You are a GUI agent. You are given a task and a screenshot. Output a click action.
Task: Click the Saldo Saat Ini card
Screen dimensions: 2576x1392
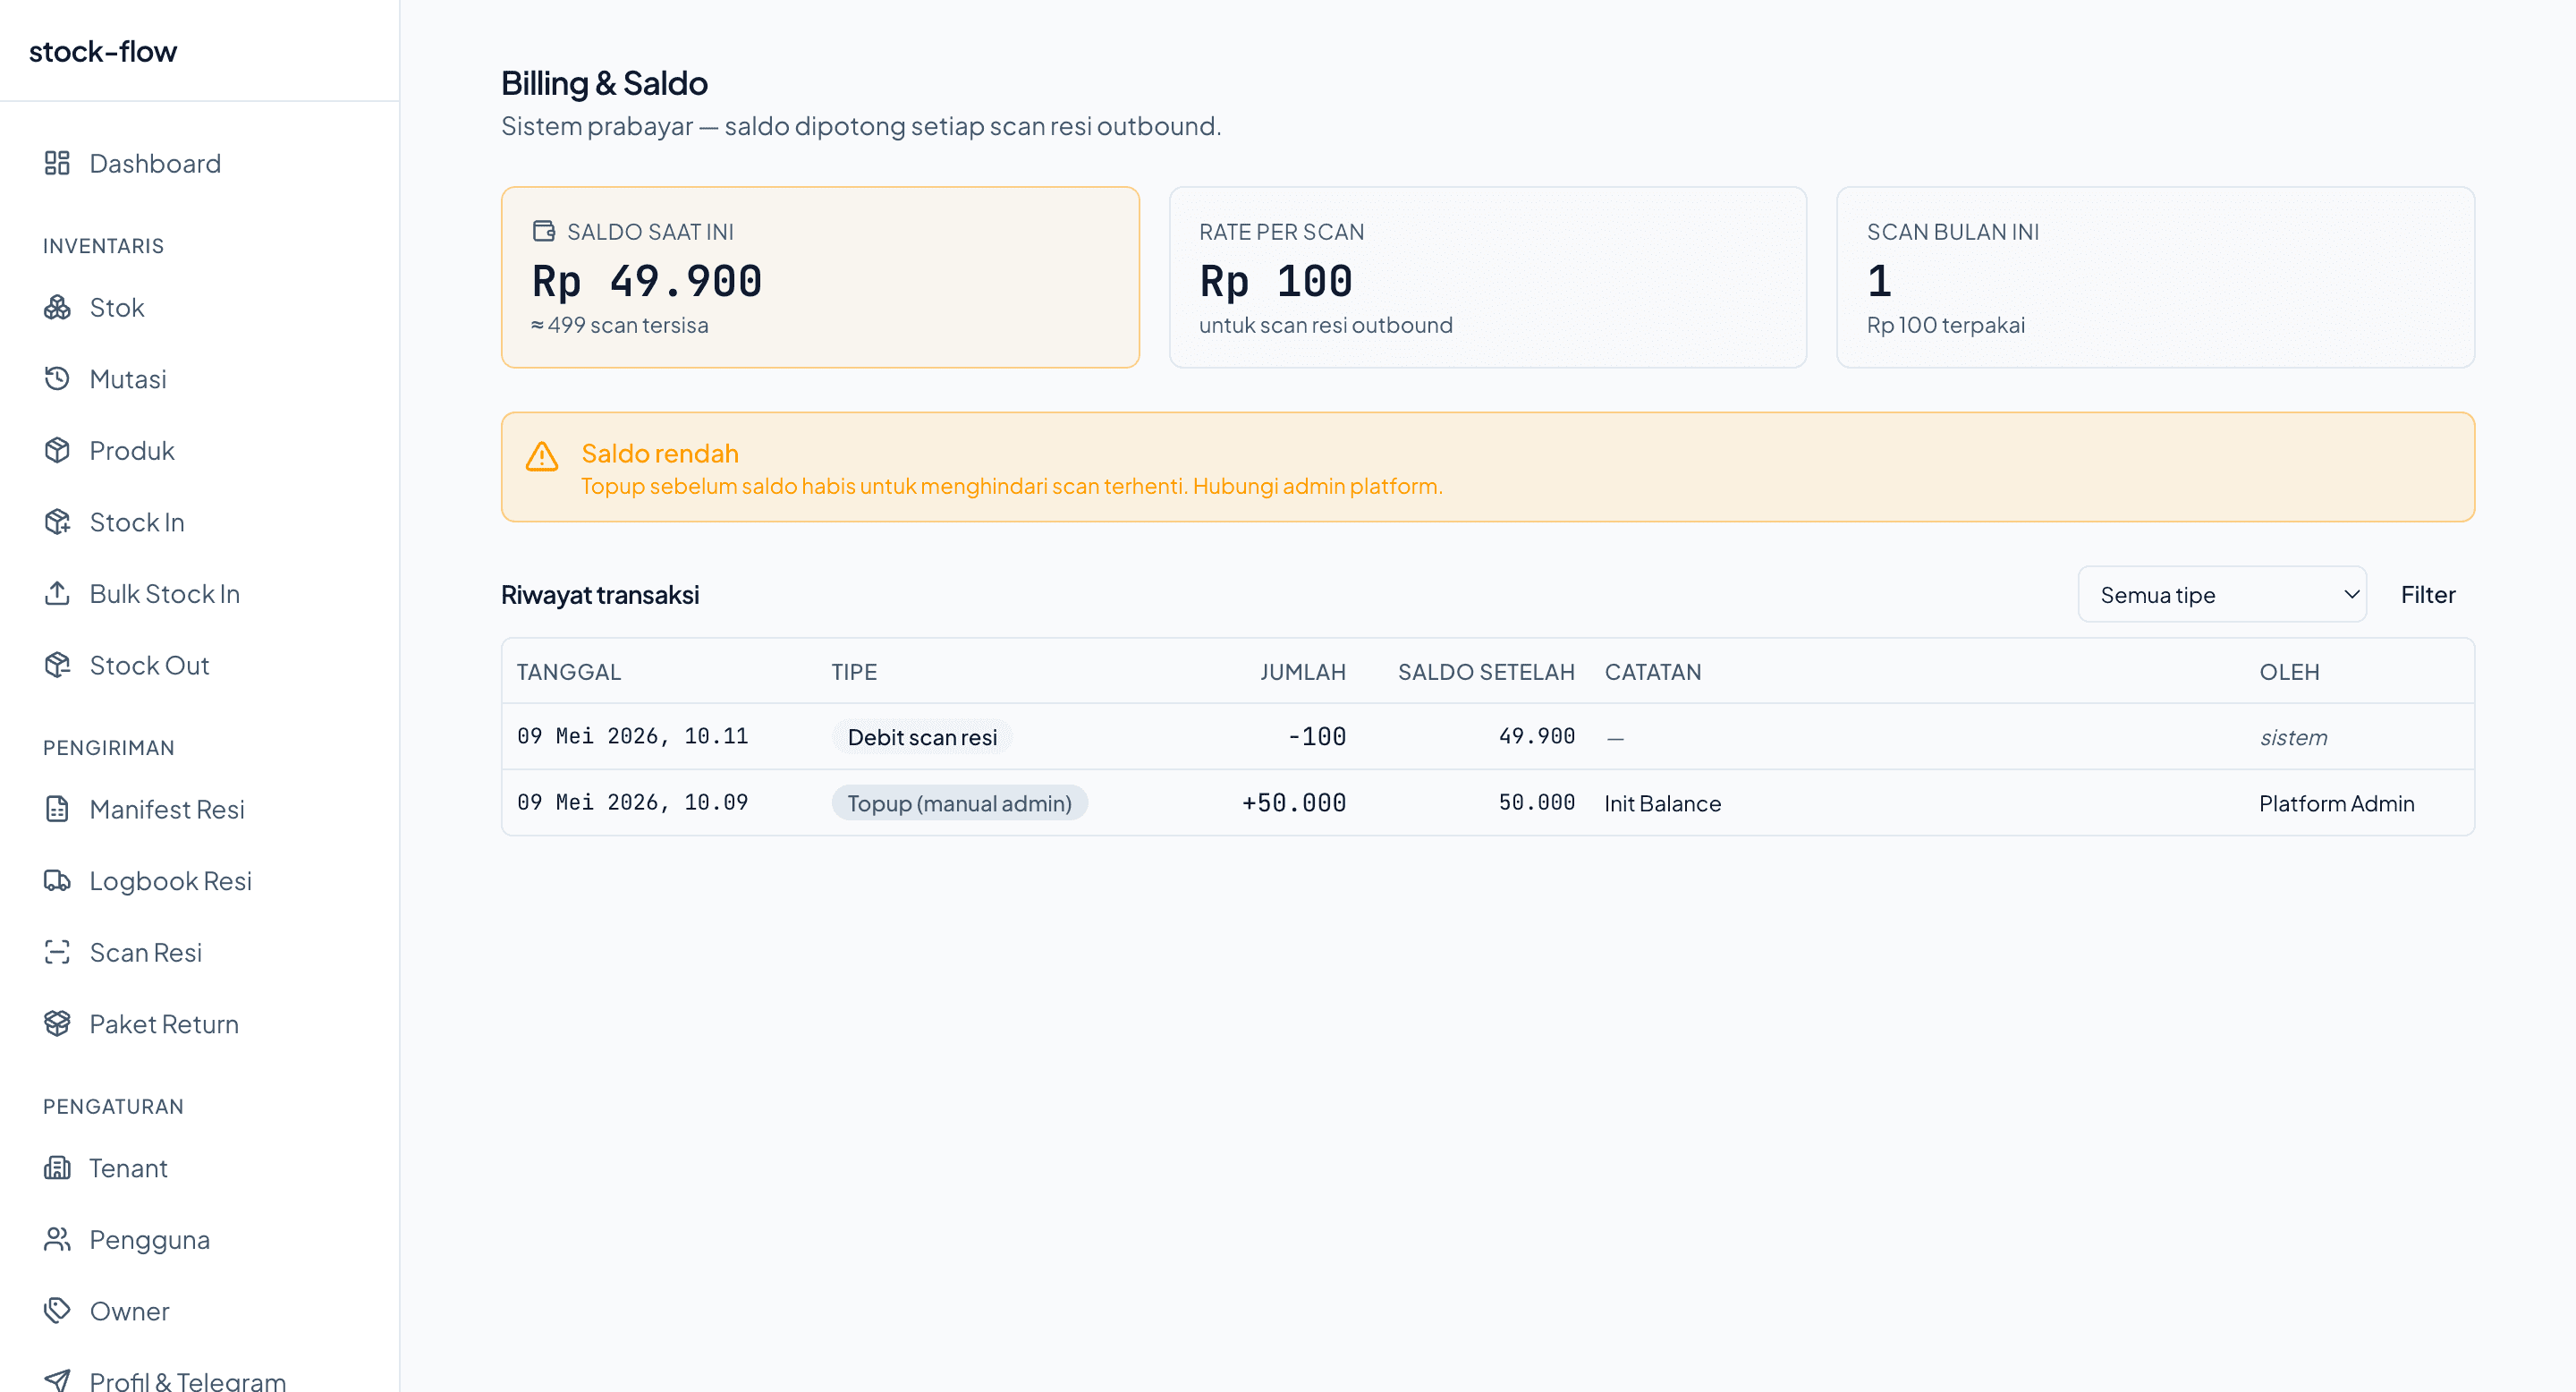point(820,277)
